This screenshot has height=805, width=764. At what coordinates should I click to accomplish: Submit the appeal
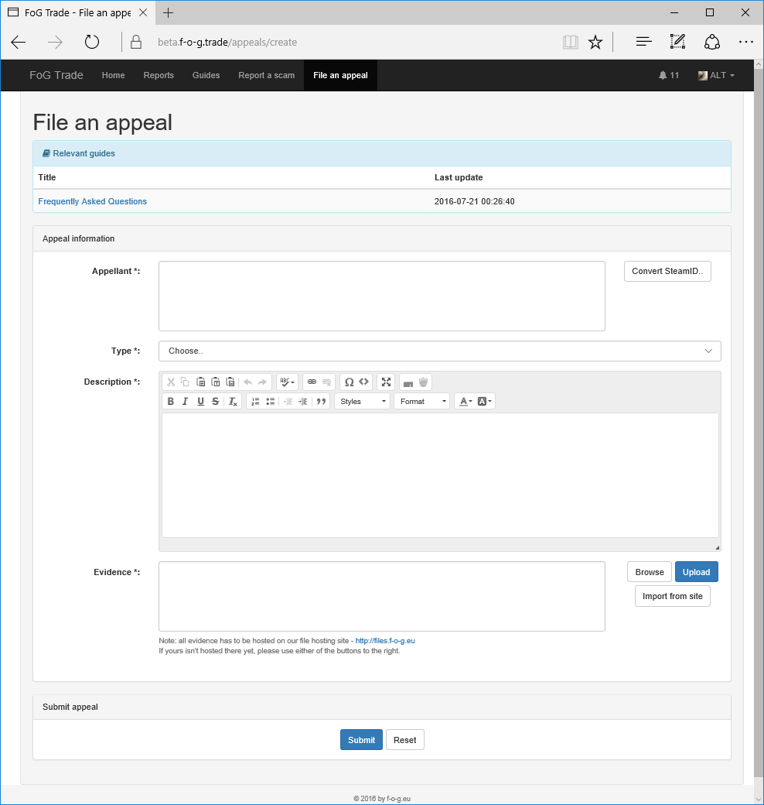coord(361,740)
